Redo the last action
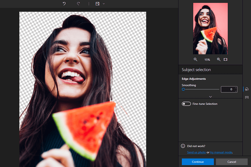251x167 pixels. (x=78, y=4)
